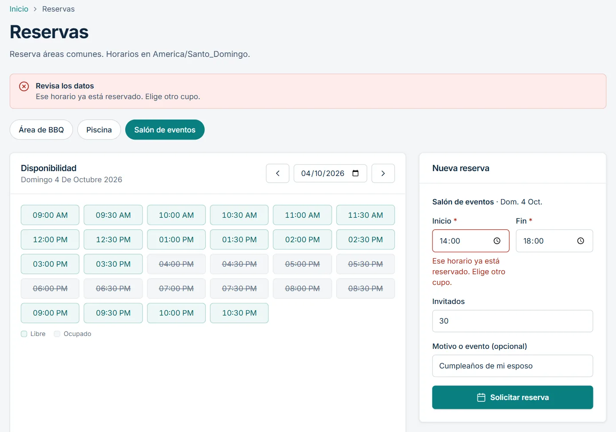This screenshot has width=616, height=432.
Task: Click the Fin time field 18:00
Action: pyautogui.click(x=554, y=241)
